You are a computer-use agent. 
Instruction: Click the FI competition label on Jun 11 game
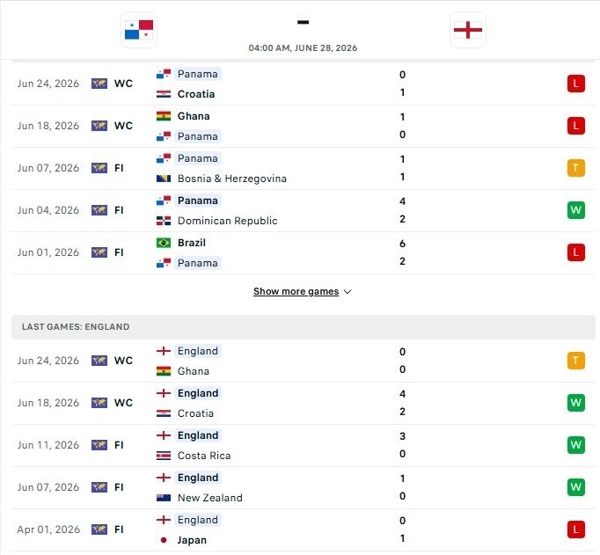(119, 445)
